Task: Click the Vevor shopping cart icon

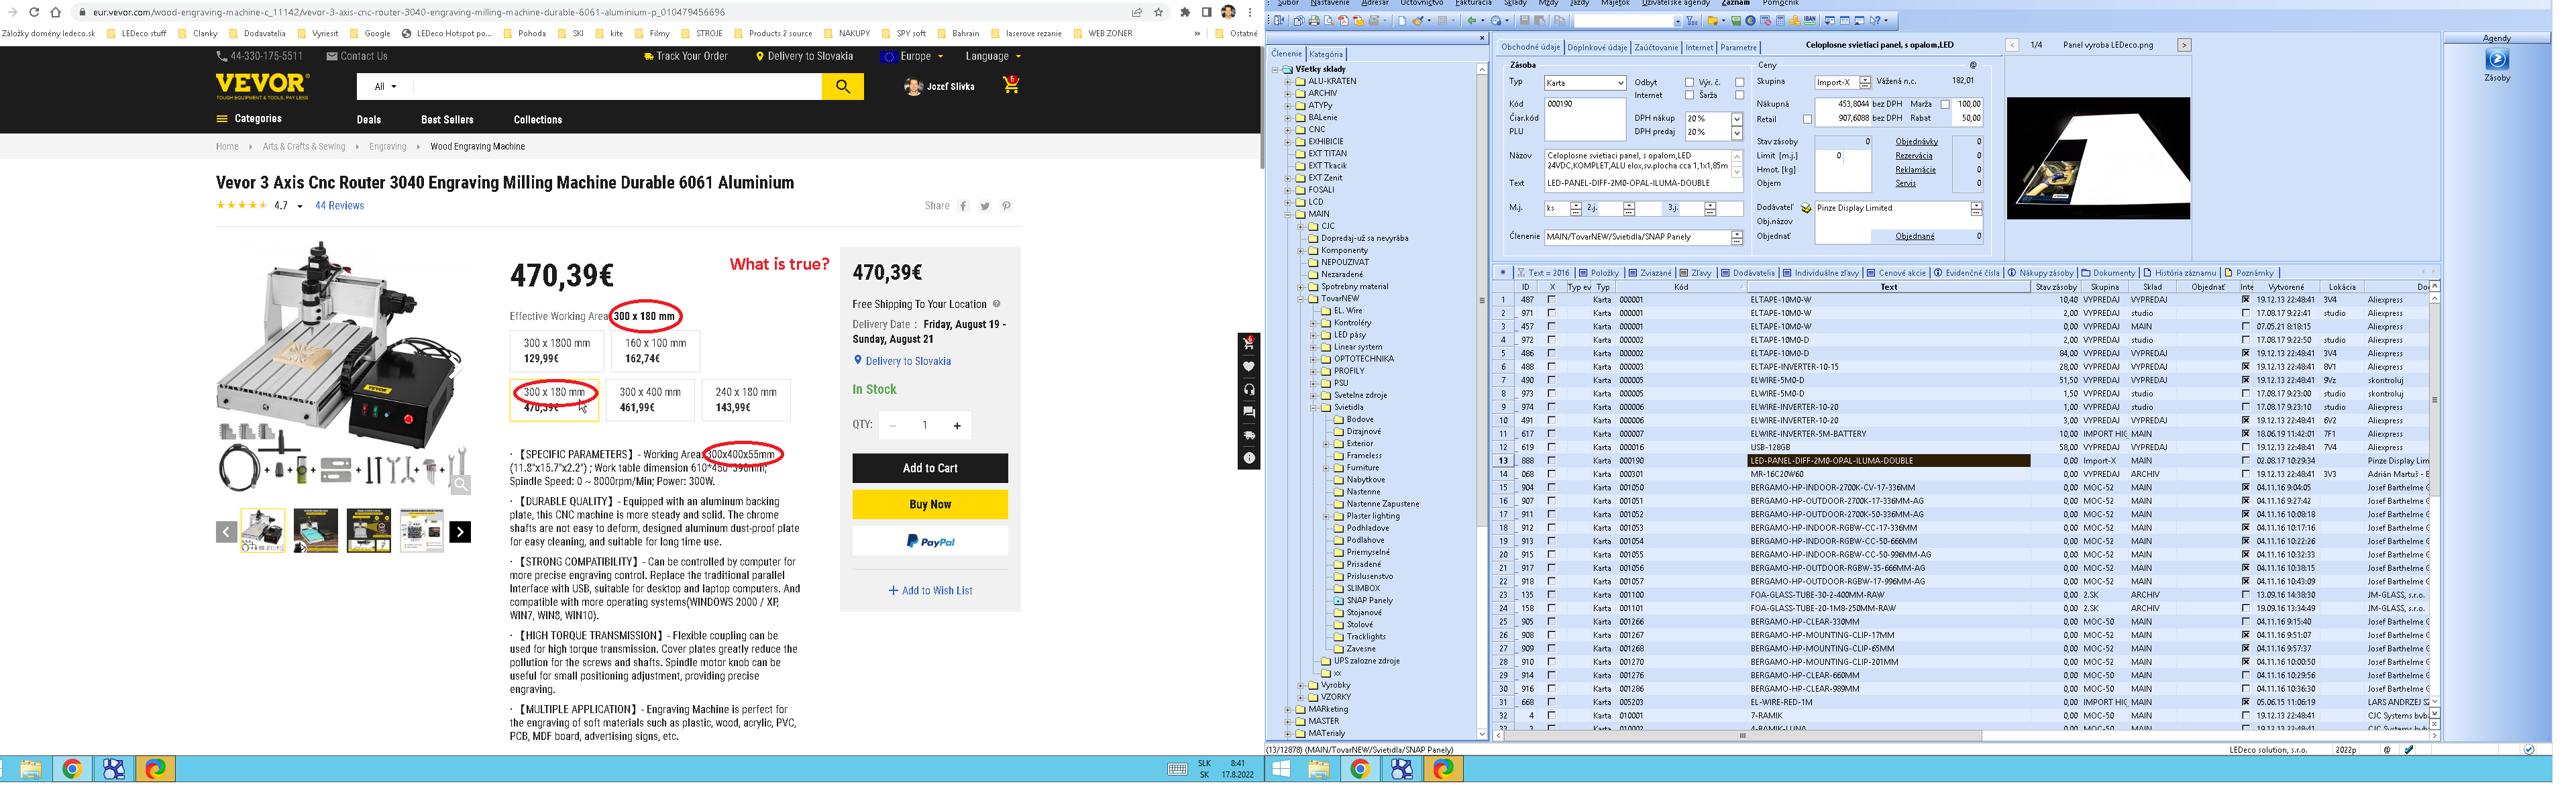Action: 1011,87
